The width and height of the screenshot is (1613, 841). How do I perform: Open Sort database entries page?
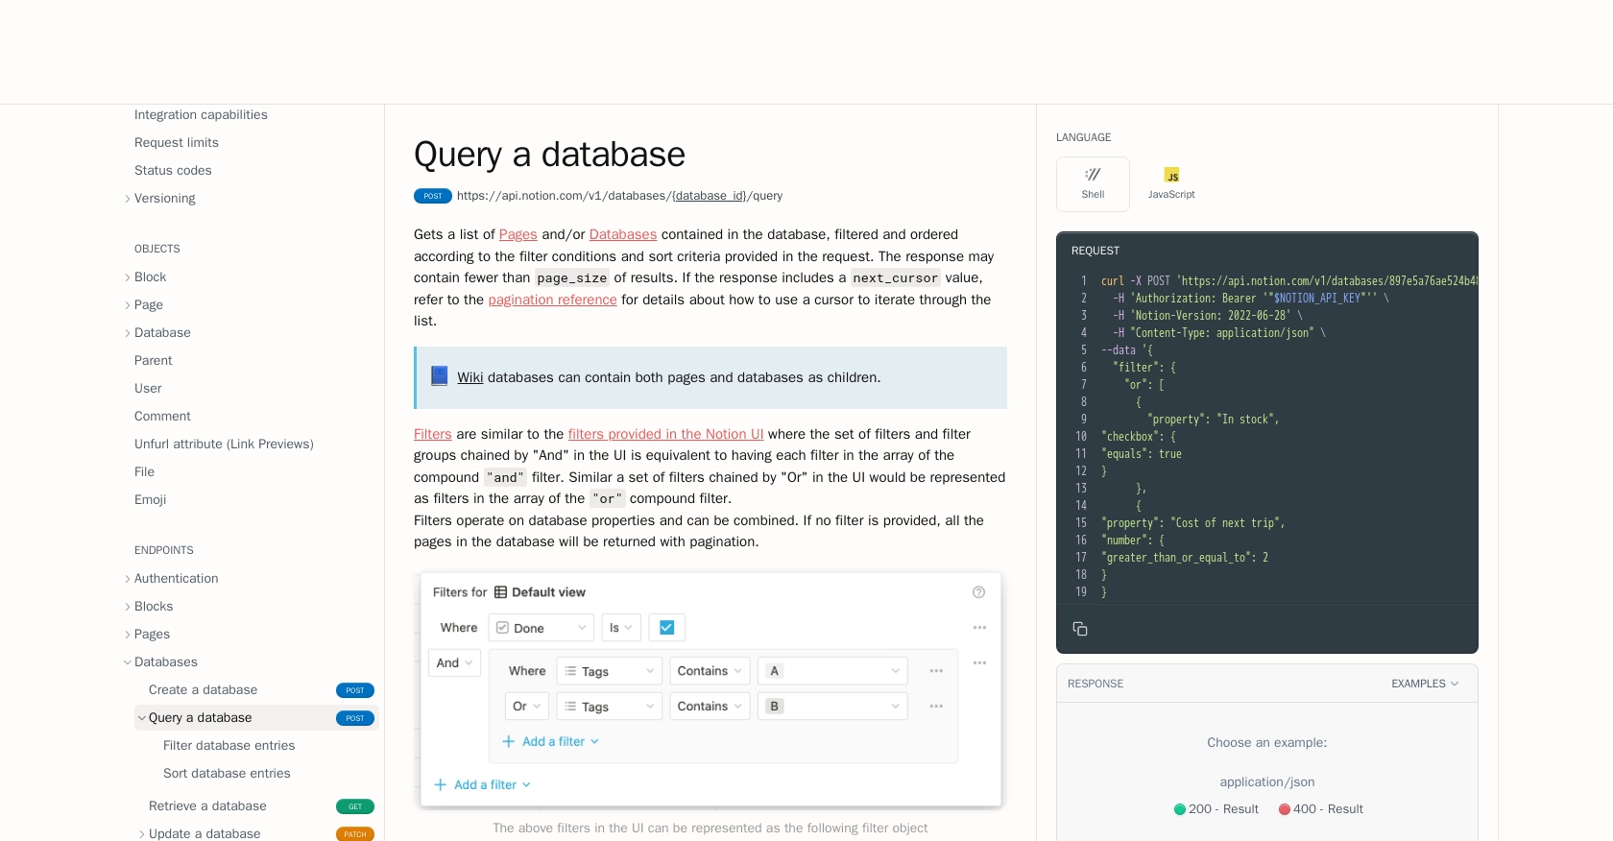pyautogui.click(x=227, y=774)
